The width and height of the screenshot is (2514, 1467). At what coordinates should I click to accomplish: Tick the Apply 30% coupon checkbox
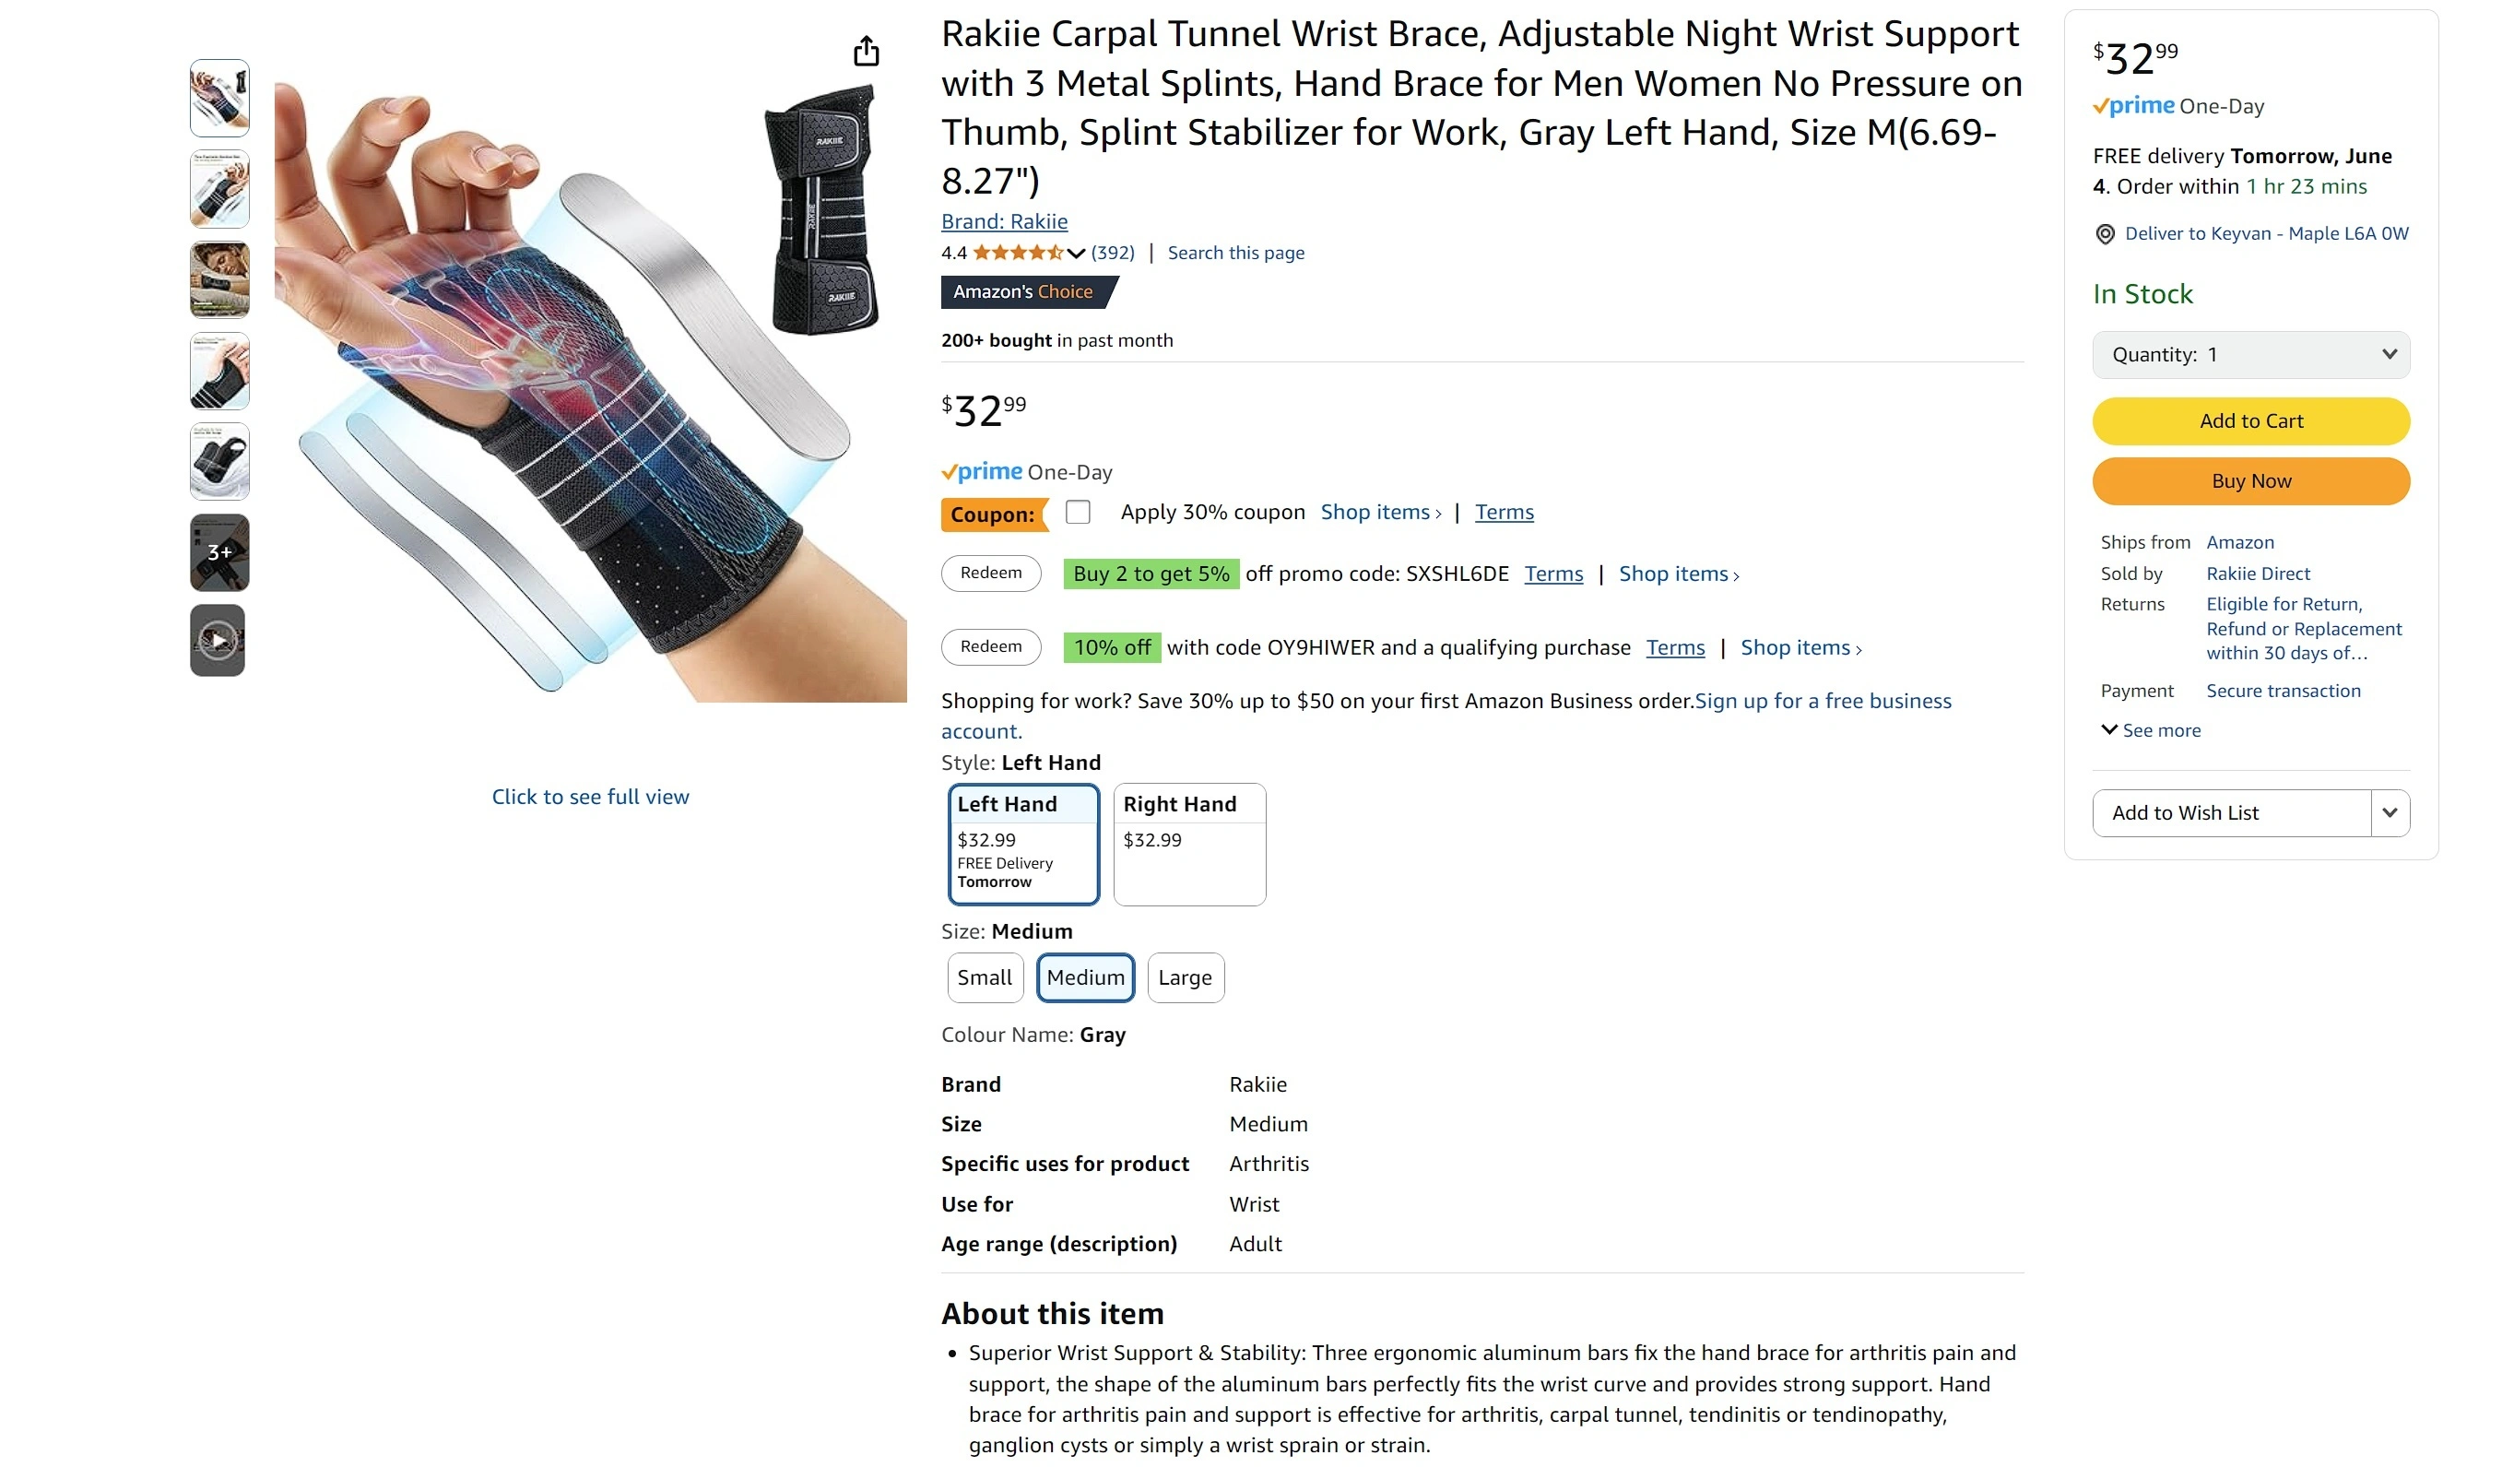point(1078,512)
